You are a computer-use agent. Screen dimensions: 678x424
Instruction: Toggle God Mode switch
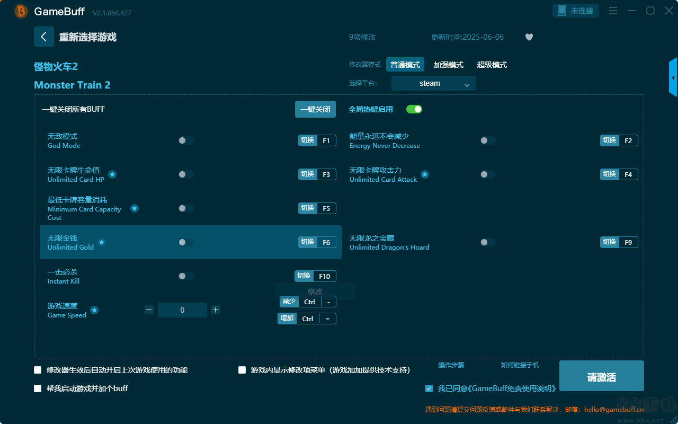pos(186,140)
